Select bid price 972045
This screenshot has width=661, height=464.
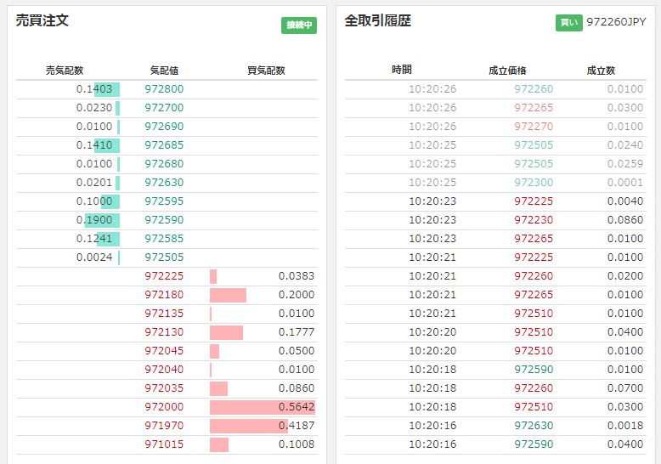(164, 351)
